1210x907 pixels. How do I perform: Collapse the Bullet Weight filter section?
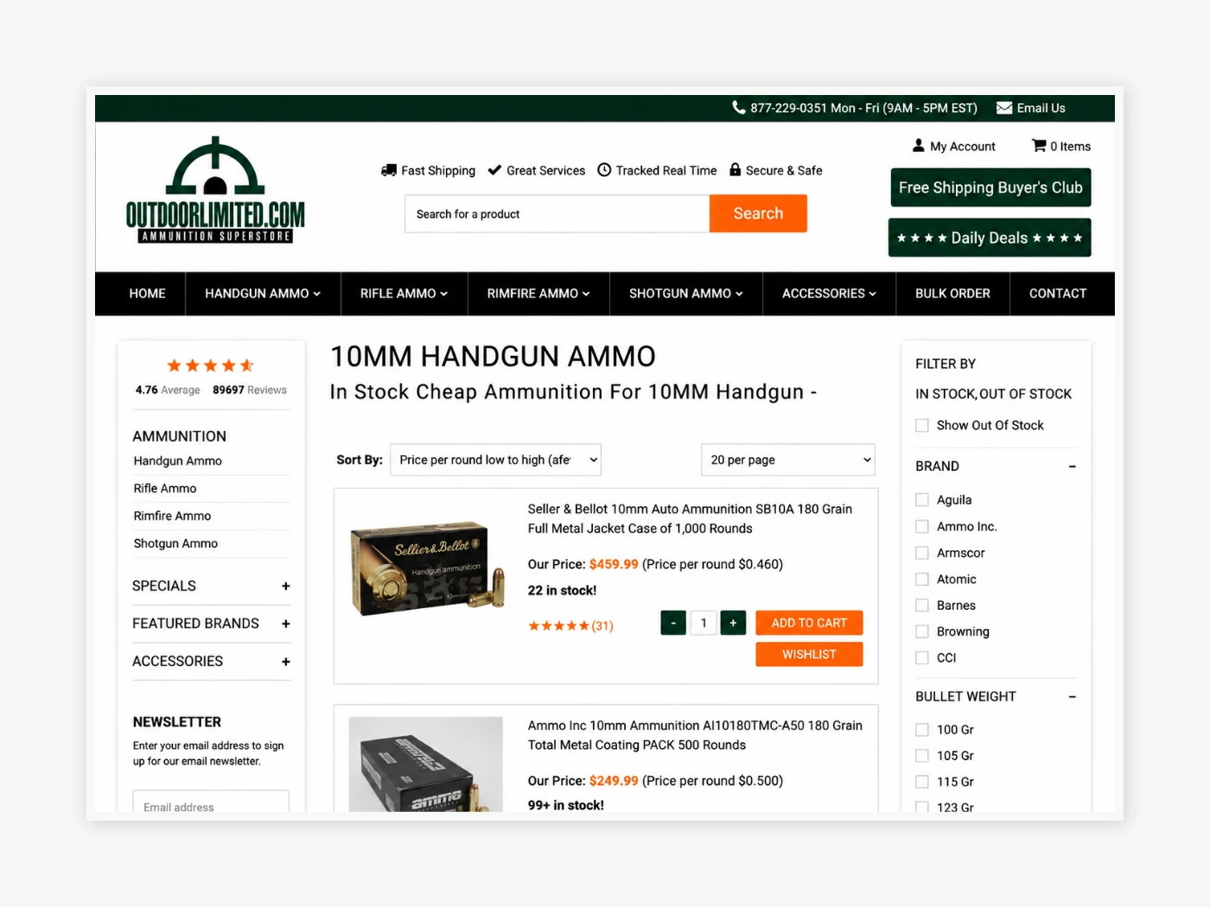click(x=1072, y=697)
